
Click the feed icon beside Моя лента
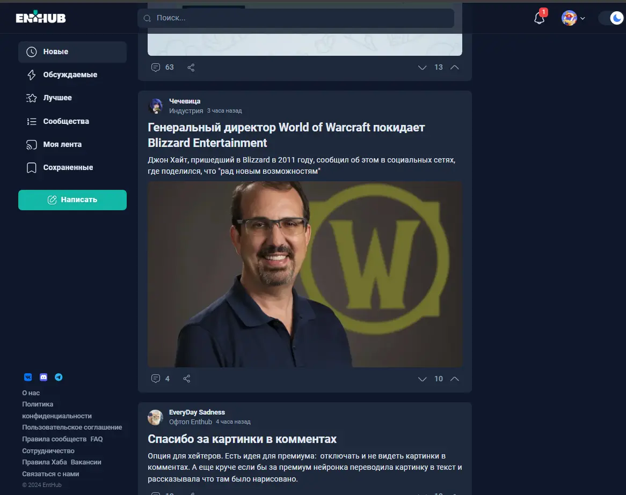32,144
